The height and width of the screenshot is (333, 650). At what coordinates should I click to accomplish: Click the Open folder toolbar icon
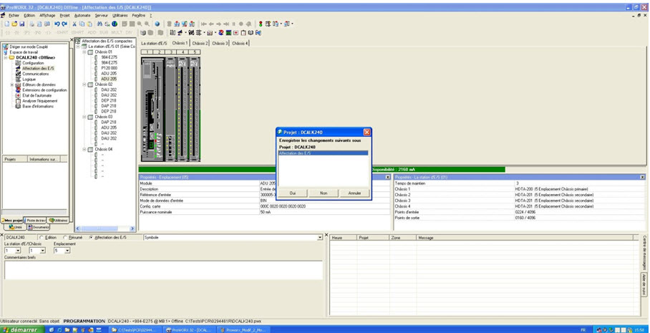pos(14,24)
